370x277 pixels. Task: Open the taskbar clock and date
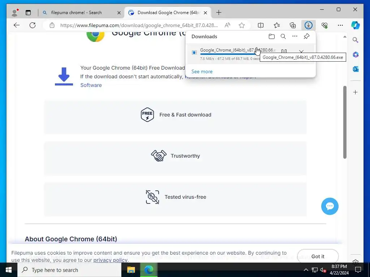coord(339,270)
